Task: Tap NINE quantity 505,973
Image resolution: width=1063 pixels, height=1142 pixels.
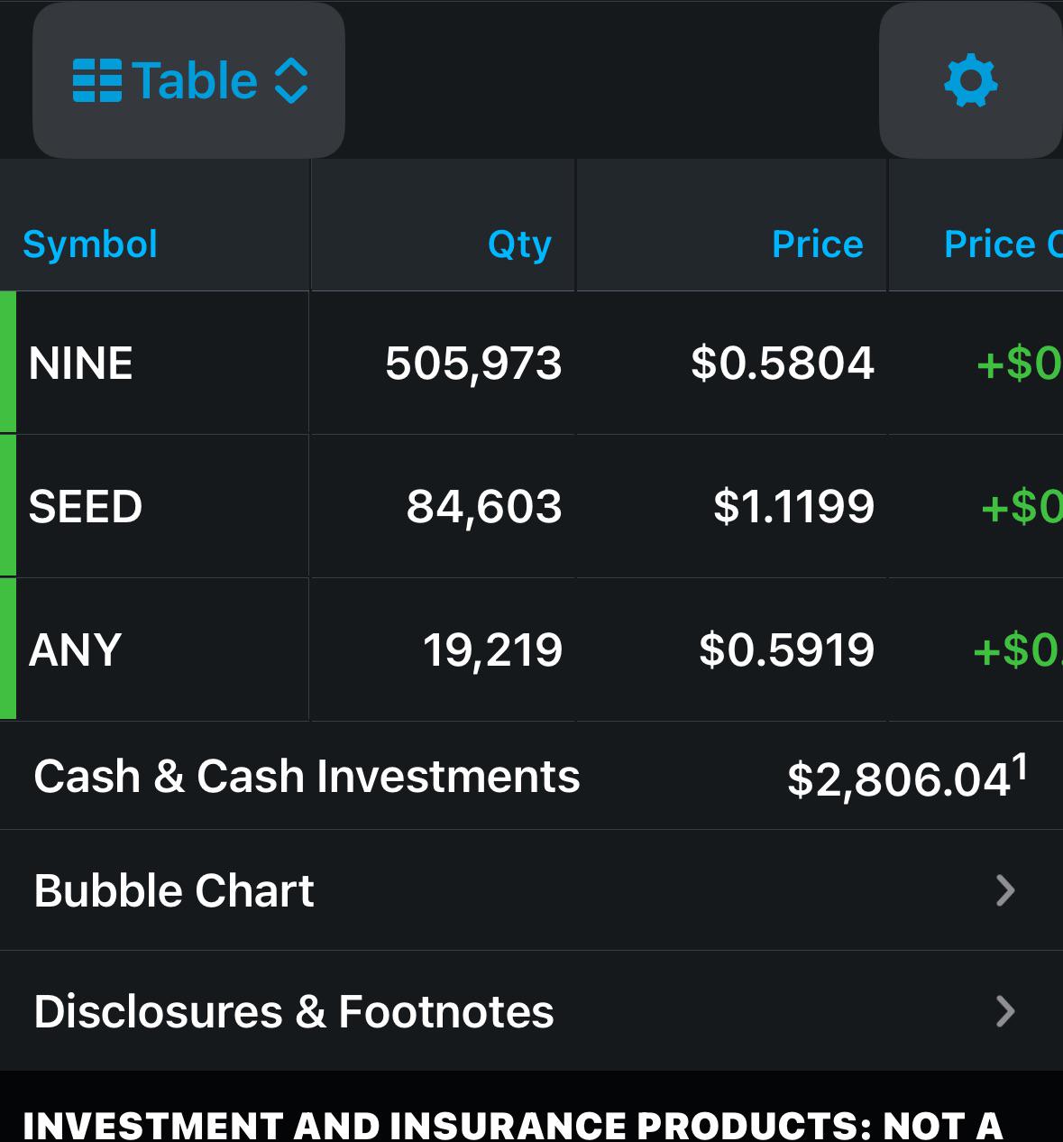Action: pos(473,364)
